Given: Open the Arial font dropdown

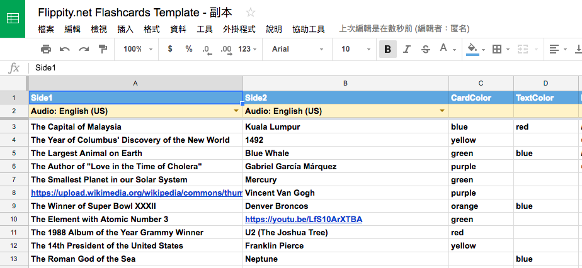Looking at the screenshot, I should click(297, 49).
